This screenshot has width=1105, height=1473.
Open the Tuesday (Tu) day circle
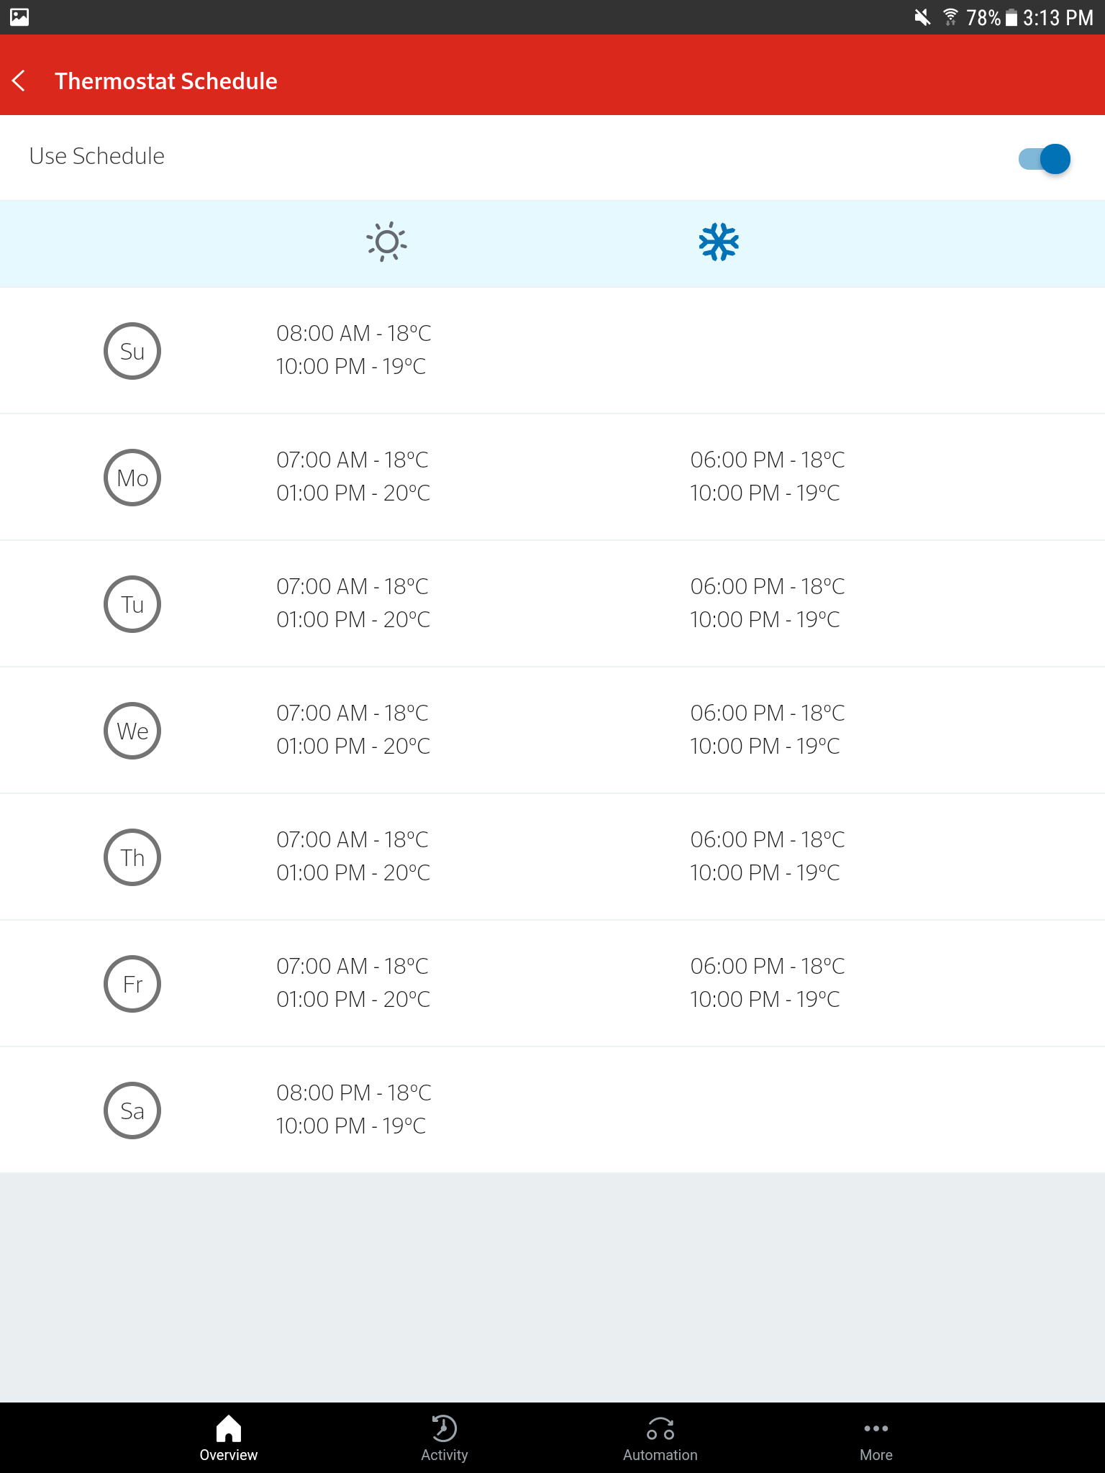point(132,604)
